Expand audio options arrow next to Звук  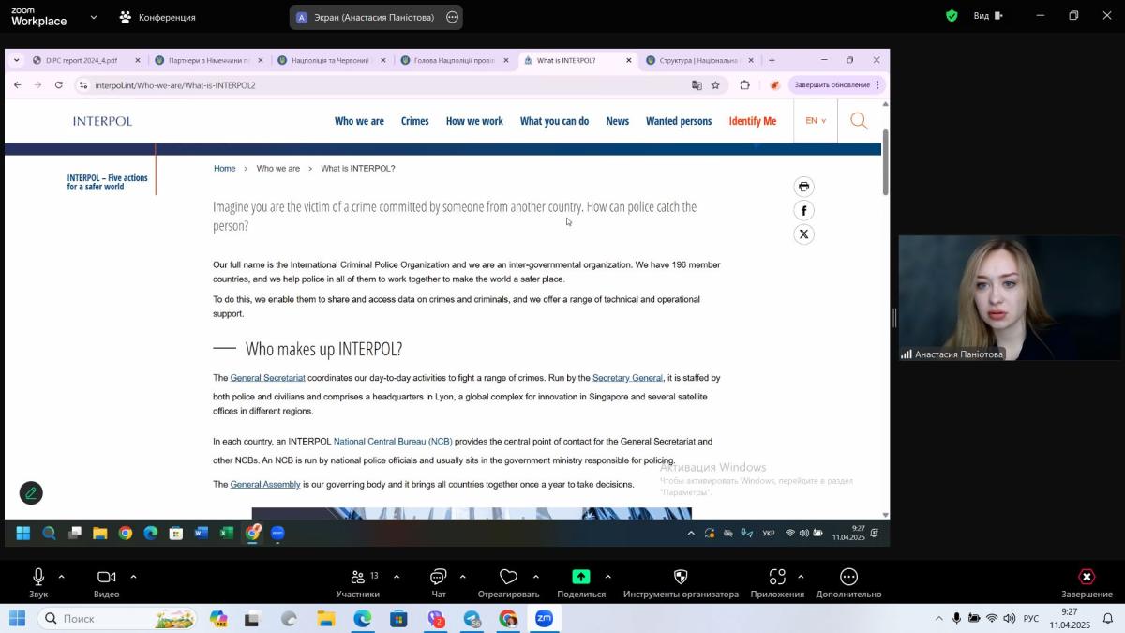pyautogui.click(x=62, y=577)
